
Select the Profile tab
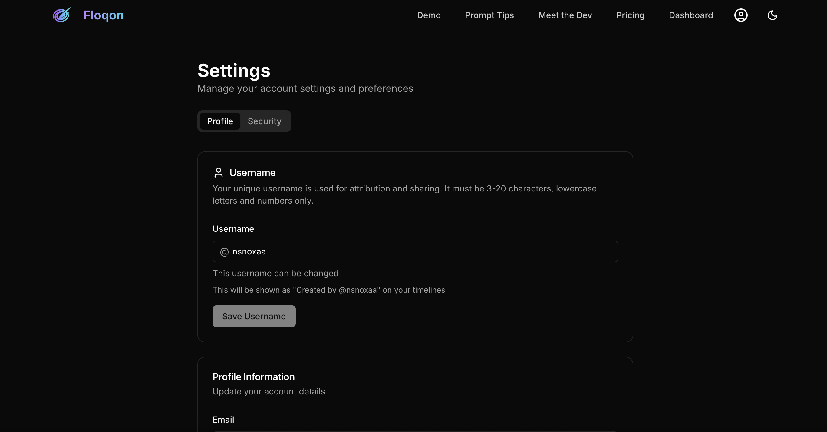click(220, 121)
